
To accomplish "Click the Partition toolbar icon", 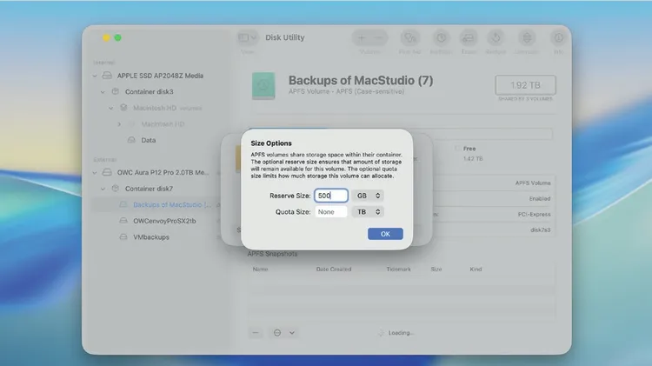I will click(x=440, y=38).
